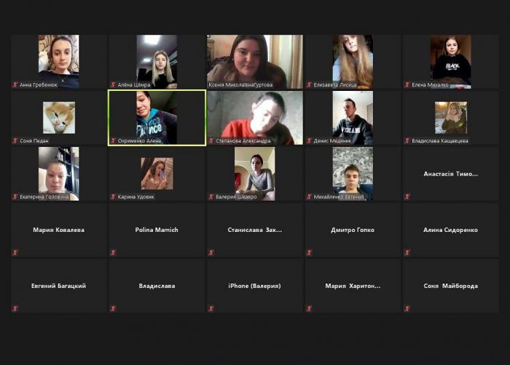Click muted mic icon beside Елена Михалко
The image size is (510, 365).
(x=407, y=85)
